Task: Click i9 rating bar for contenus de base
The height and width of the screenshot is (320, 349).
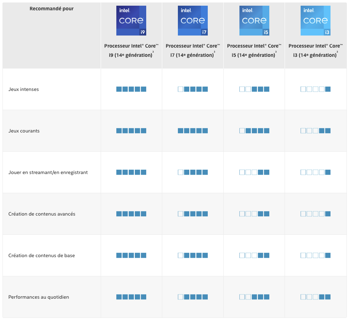Action: [x=131, y=255]
